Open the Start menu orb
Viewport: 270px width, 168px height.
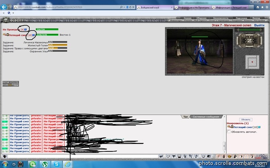[x=4, y=164]
